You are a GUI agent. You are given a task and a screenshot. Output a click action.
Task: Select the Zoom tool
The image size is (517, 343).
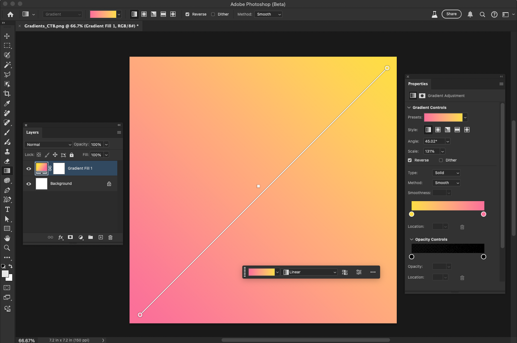(7, 247)
